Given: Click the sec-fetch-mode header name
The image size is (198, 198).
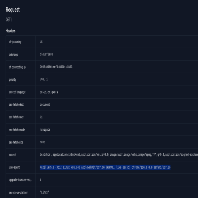Looking at the screenshot, I should (x=17, y=130).
